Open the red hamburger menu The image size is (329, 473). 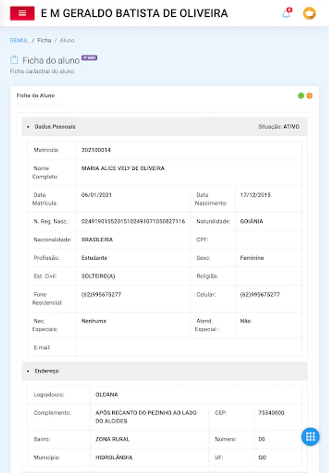(x=22, y=13)
